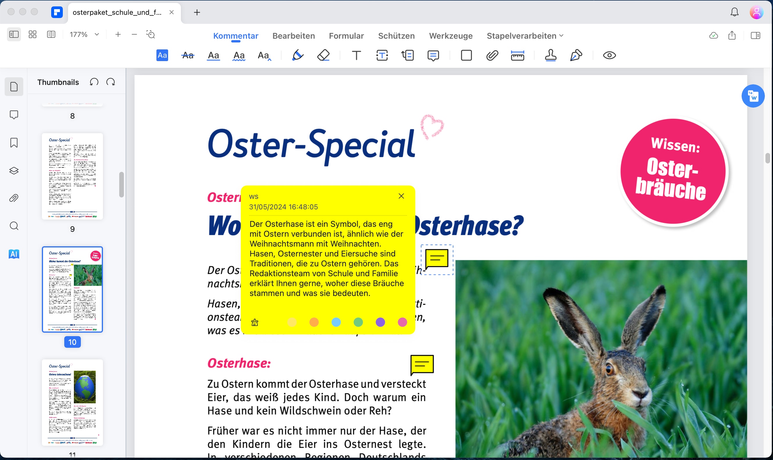This screenshot has height=460, width=773.
Task: Open the Werkzeuge tab
Action: coord(451,36)
